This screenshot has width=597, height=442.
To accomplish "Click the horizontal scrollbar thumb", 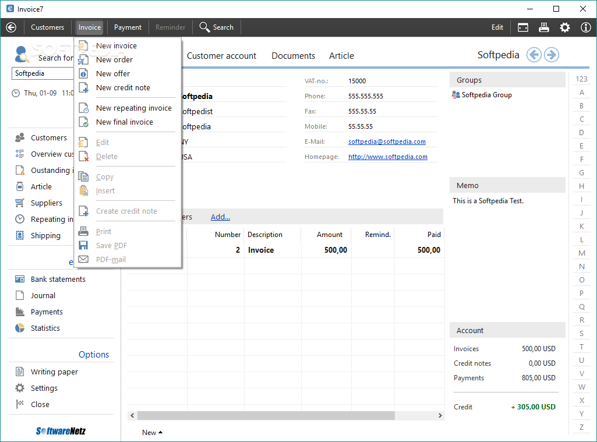I will click(x=266, y=415).
